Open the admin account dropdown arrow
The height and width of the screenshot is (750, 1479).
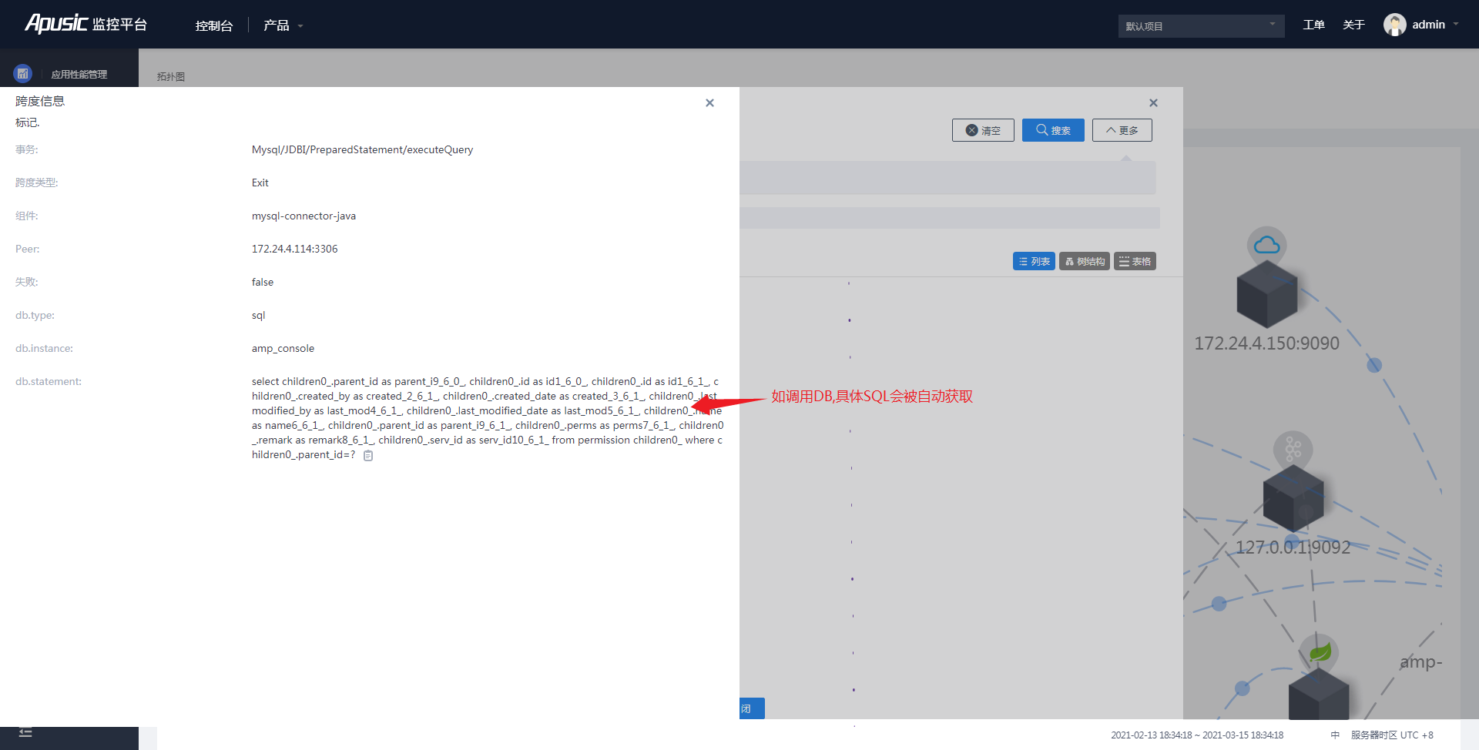(x=1456, y=25)
